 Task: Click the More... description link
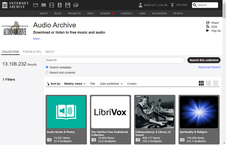(x=37, y=39)
